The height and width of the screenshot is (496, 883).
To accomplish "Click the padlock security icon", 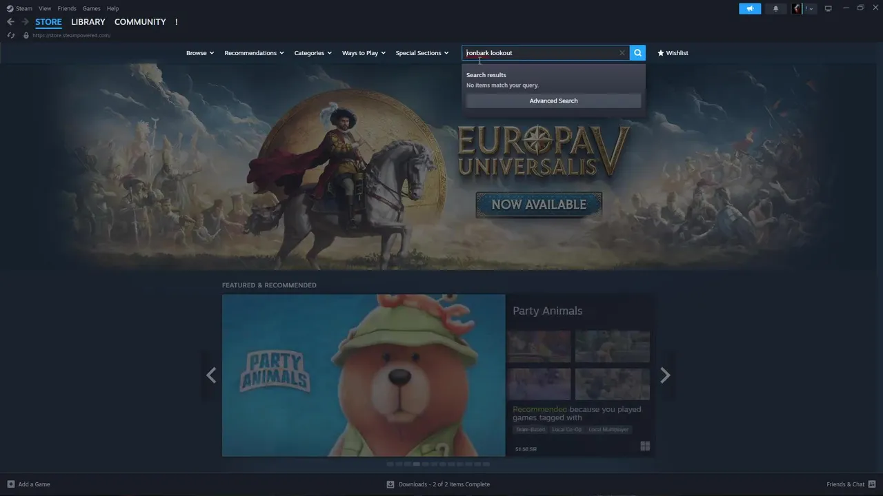I will 26,35.
